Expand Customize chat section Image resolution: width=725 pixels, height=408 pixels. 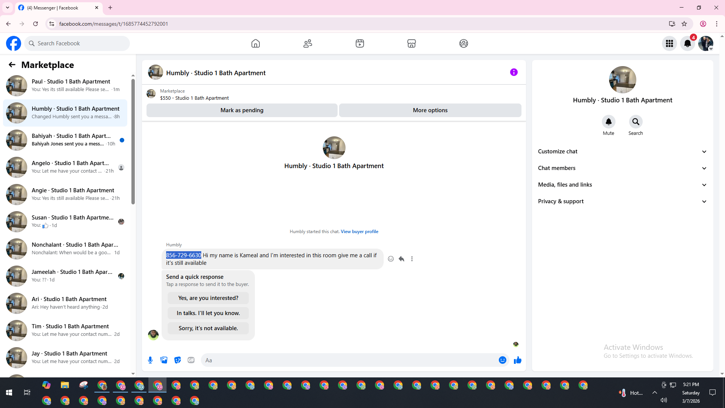623,151
